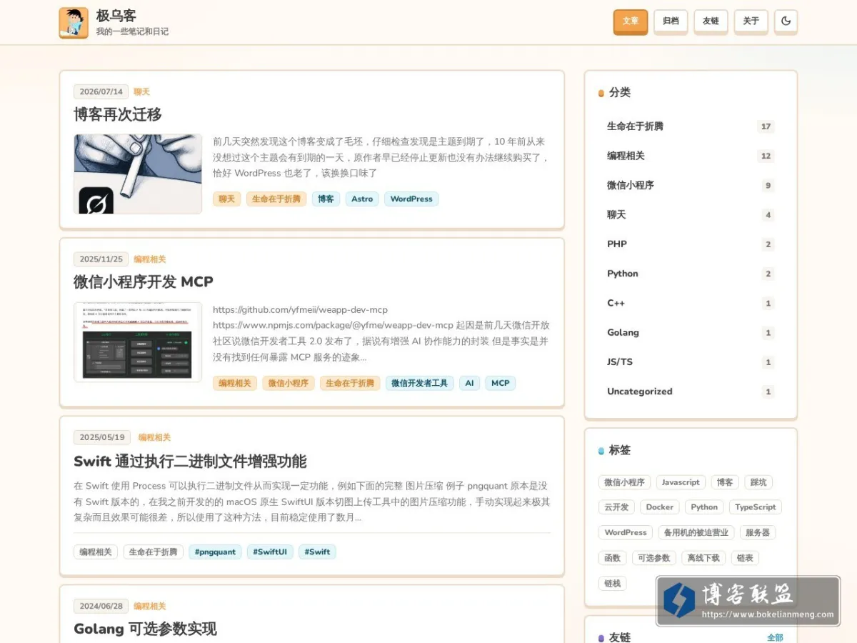Click the AI tag on the MCP post

coord(469,384)
